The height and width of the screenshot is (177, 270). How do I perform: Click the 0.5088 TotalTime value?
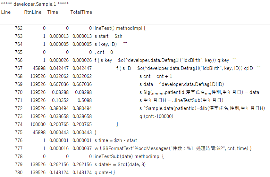(x=85, y=100)
